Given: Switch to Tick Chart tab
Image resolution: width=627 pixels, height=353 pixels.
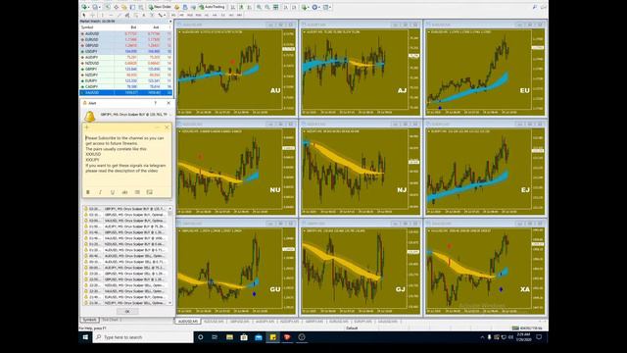Looking at the screenshot, I should click(110, 320).
